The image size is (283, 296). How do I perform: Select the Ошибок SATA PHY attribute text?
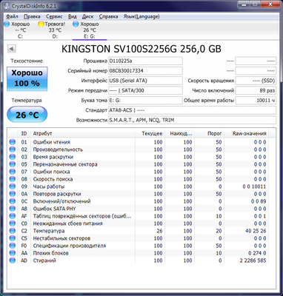[54, 209]
